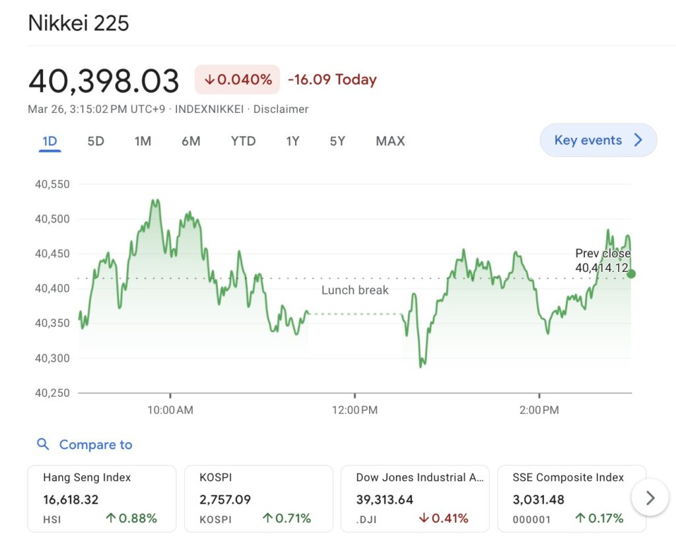676x548 pixels.
Task: Click the KOSPI 0.71% change
Action: tap(287, 518)
